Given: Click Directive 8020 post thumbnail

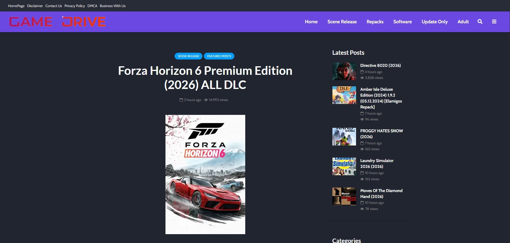Looking at the screenshot, I should [344, 71].
